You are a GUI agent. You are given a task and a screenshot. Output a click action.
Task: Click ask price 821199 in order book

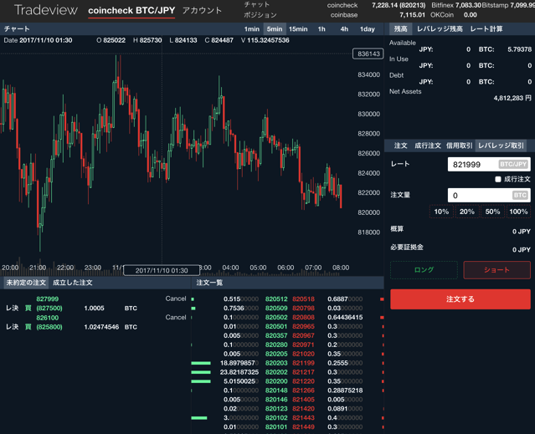click(x=303, y=363)
